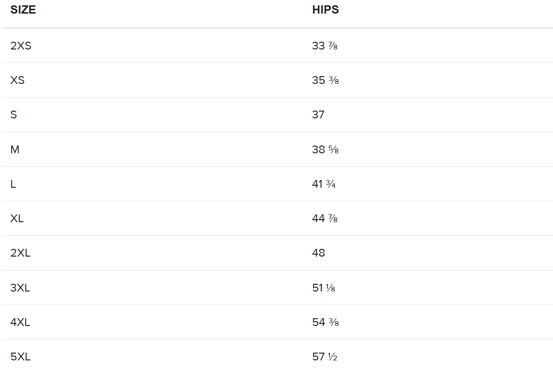Click the S size label
Image resolution: width=553 pixels, height=373 pixels.
[x=14, y=115]
